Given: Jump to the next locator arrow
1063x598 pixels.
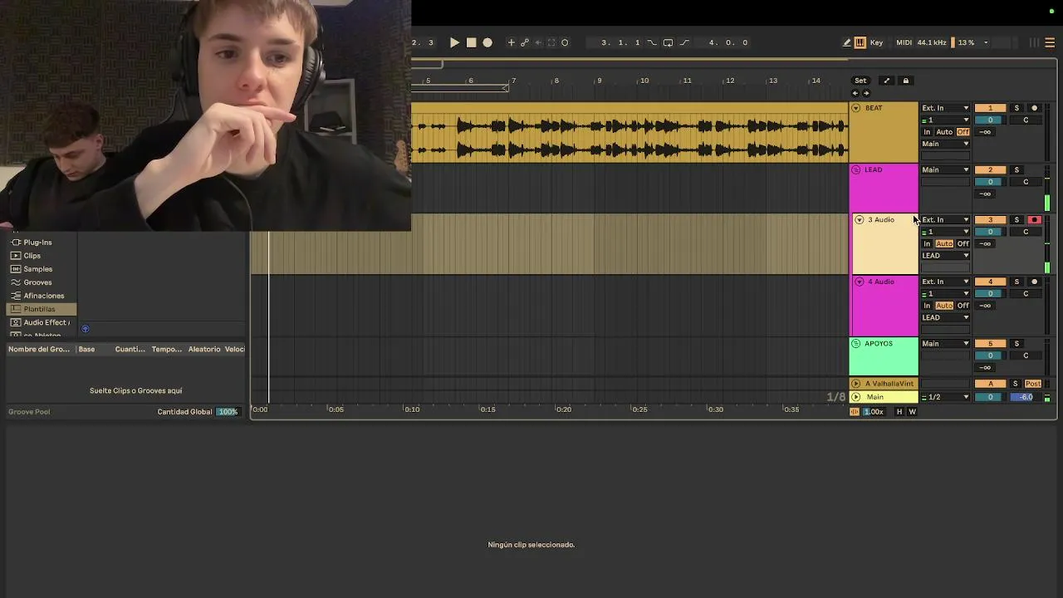Looking at the screenshot, I should click(x=866, y=93).
